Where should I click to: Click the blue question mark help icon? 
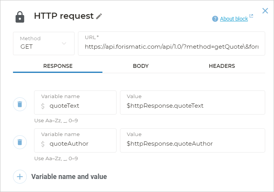[x=215, y=19]
